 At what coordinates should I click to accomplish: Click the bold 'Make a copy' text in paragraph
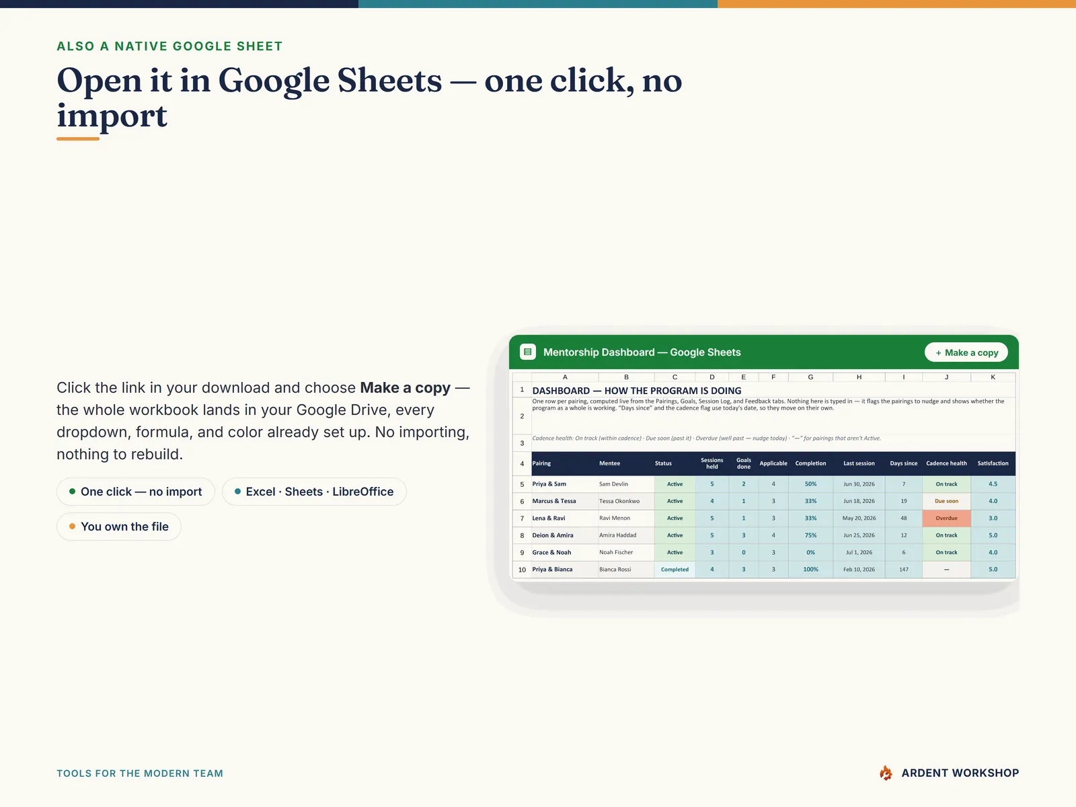tap(405, 388)
